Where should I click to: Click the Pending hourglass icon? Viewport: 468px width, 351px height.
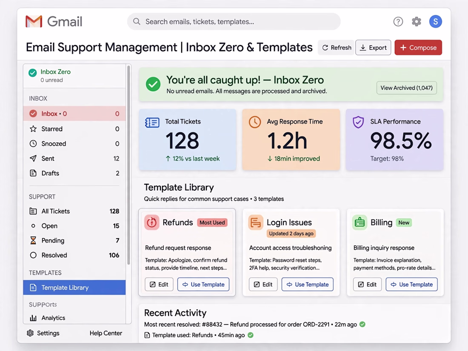(33, 240)
